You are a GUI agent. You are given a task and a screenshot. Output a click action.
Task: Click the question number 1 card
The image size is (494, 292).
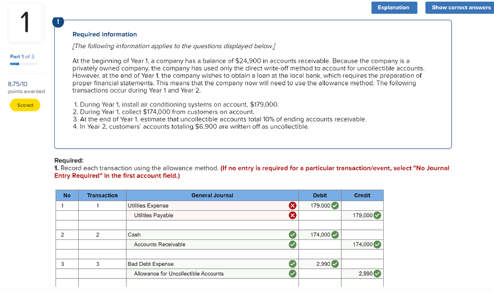(x=25, y=23)
